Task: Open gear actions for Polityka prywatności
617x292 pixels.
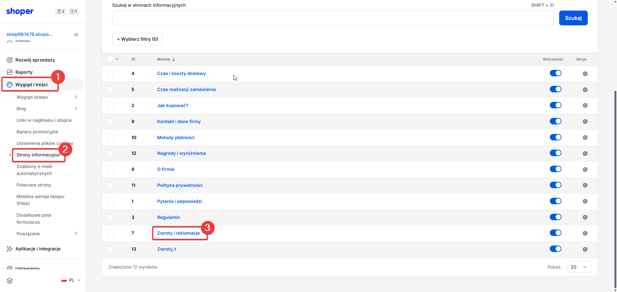Action: [585, 185]
